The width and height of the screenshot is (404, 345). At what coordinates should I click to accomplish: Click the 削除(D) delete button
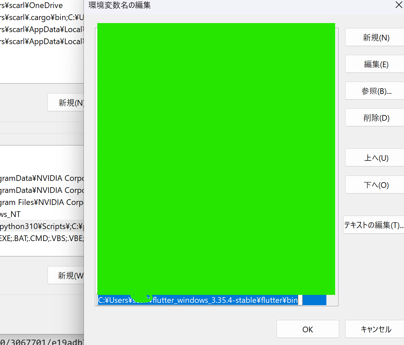point(375,118)
